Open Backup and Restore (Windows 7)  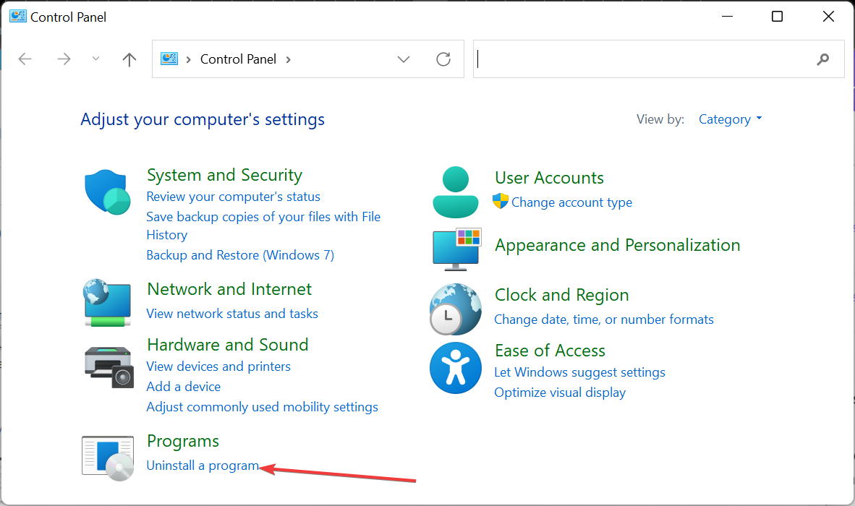coord(240,255)
